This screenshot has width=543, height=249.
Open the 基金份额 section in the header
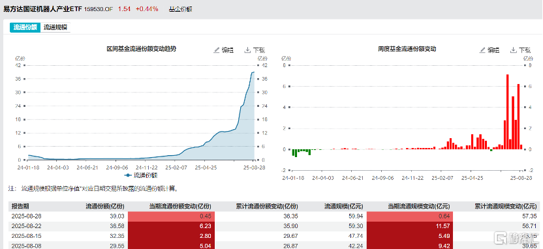(180, 9)
